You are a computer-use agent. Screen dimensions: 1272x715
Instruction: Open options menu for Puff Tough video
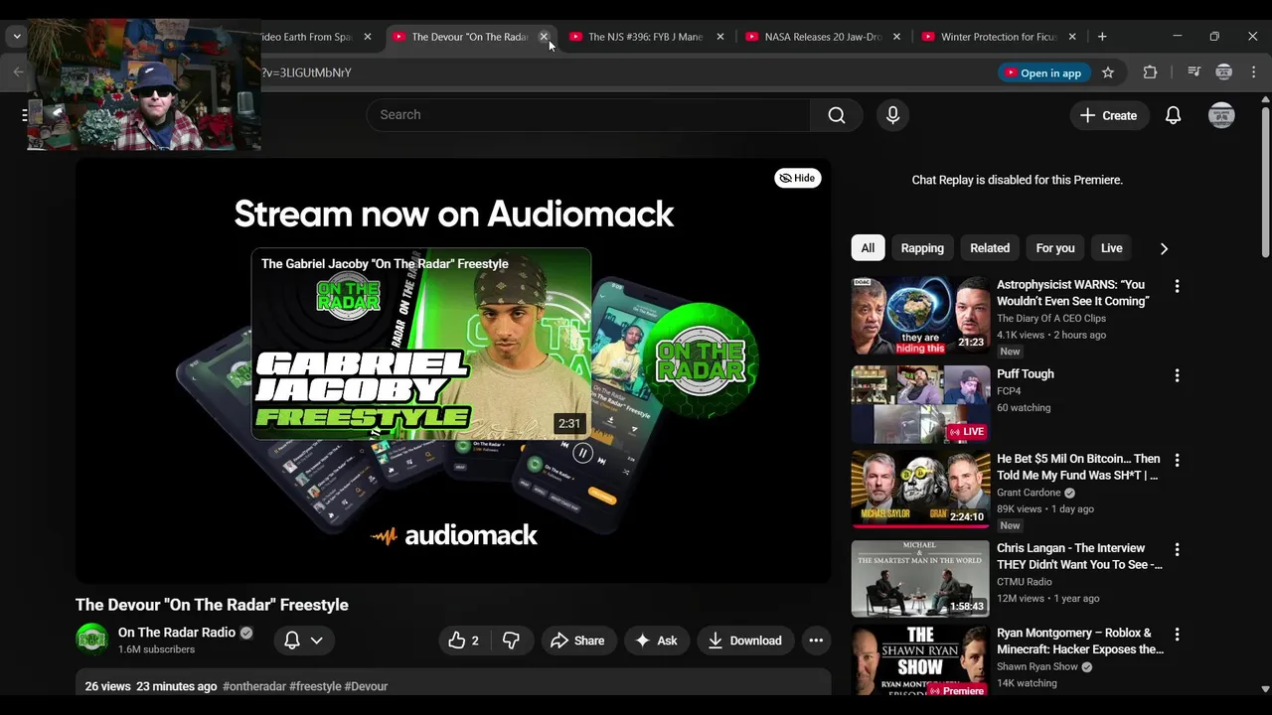[x=1177, y=375]
